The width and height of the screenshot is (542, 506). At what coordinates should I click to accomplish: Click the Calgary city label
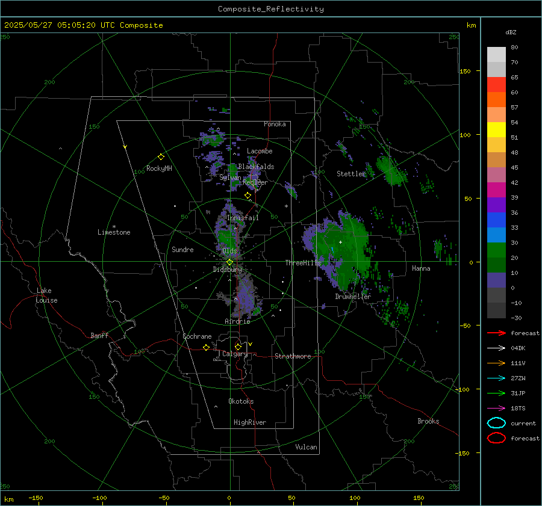(x=235, y=354)
